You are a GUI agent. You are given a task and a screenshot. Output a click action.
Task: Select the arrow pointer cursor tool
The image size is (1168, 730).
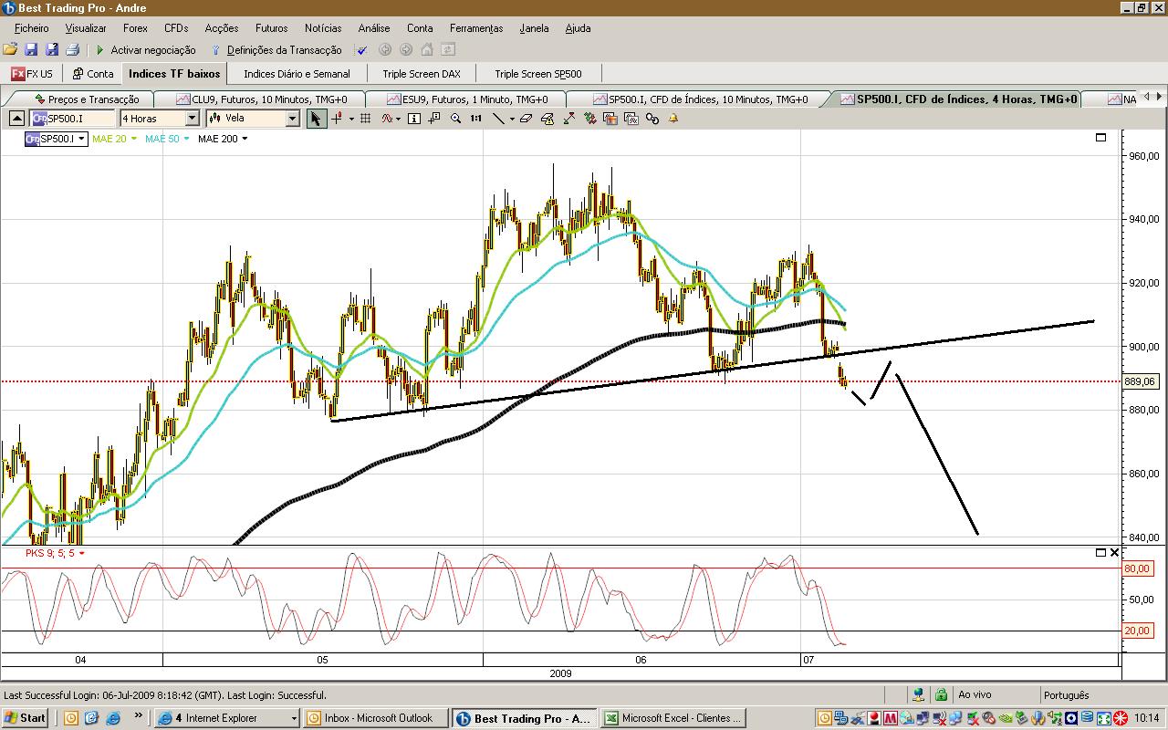316,119
